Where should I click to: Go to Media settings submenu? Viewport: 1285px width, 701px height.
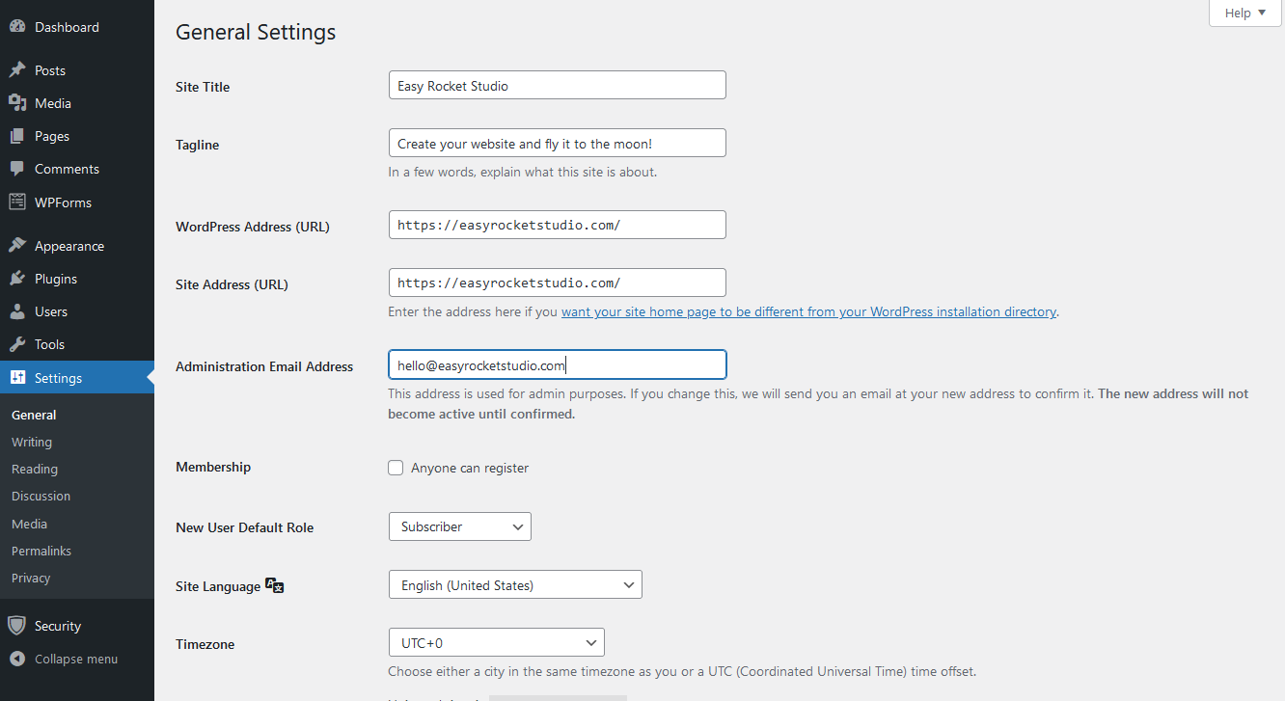click(29, 524)
